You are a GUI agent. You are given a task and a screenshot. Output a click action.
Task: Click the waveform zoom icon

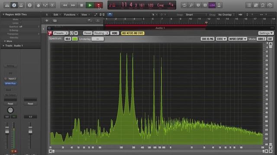tap(240, 15)
